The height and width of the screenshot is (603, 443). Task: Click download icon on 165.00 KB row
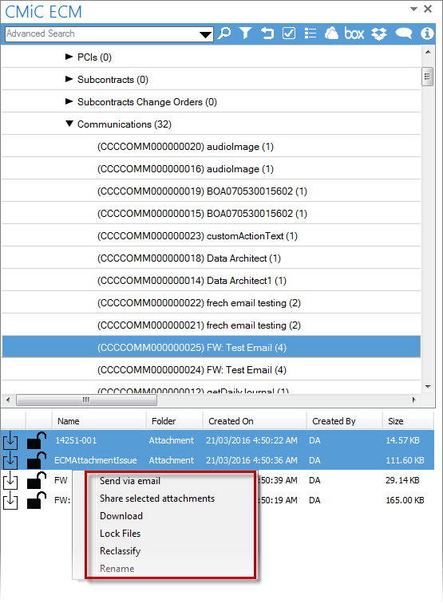(10, 500)
